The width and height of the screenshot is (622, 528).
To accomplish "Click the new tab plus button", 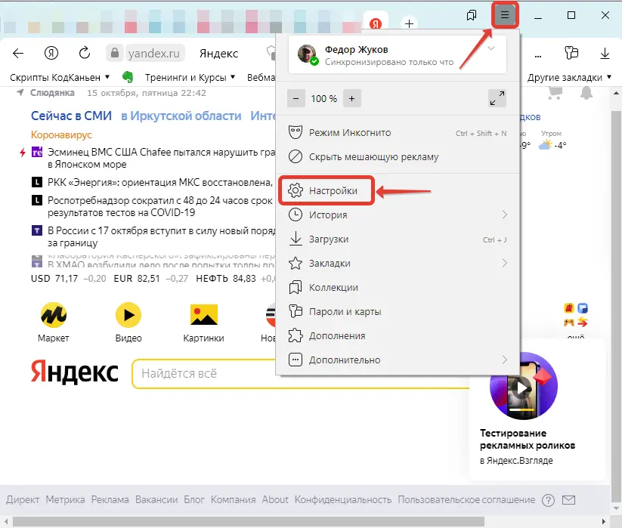I will (x=409, y=23).
